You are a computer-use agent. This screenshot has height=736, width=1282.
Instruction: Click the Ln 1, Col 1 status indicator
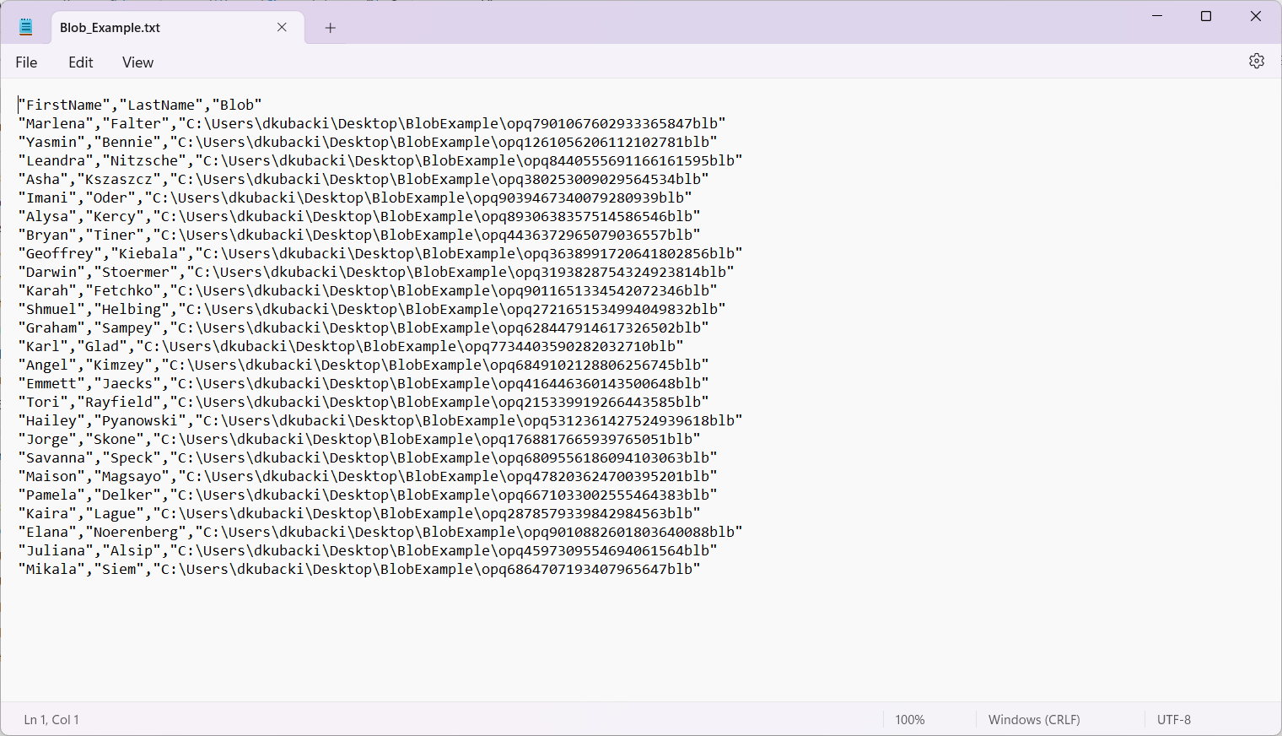[51, 720]
